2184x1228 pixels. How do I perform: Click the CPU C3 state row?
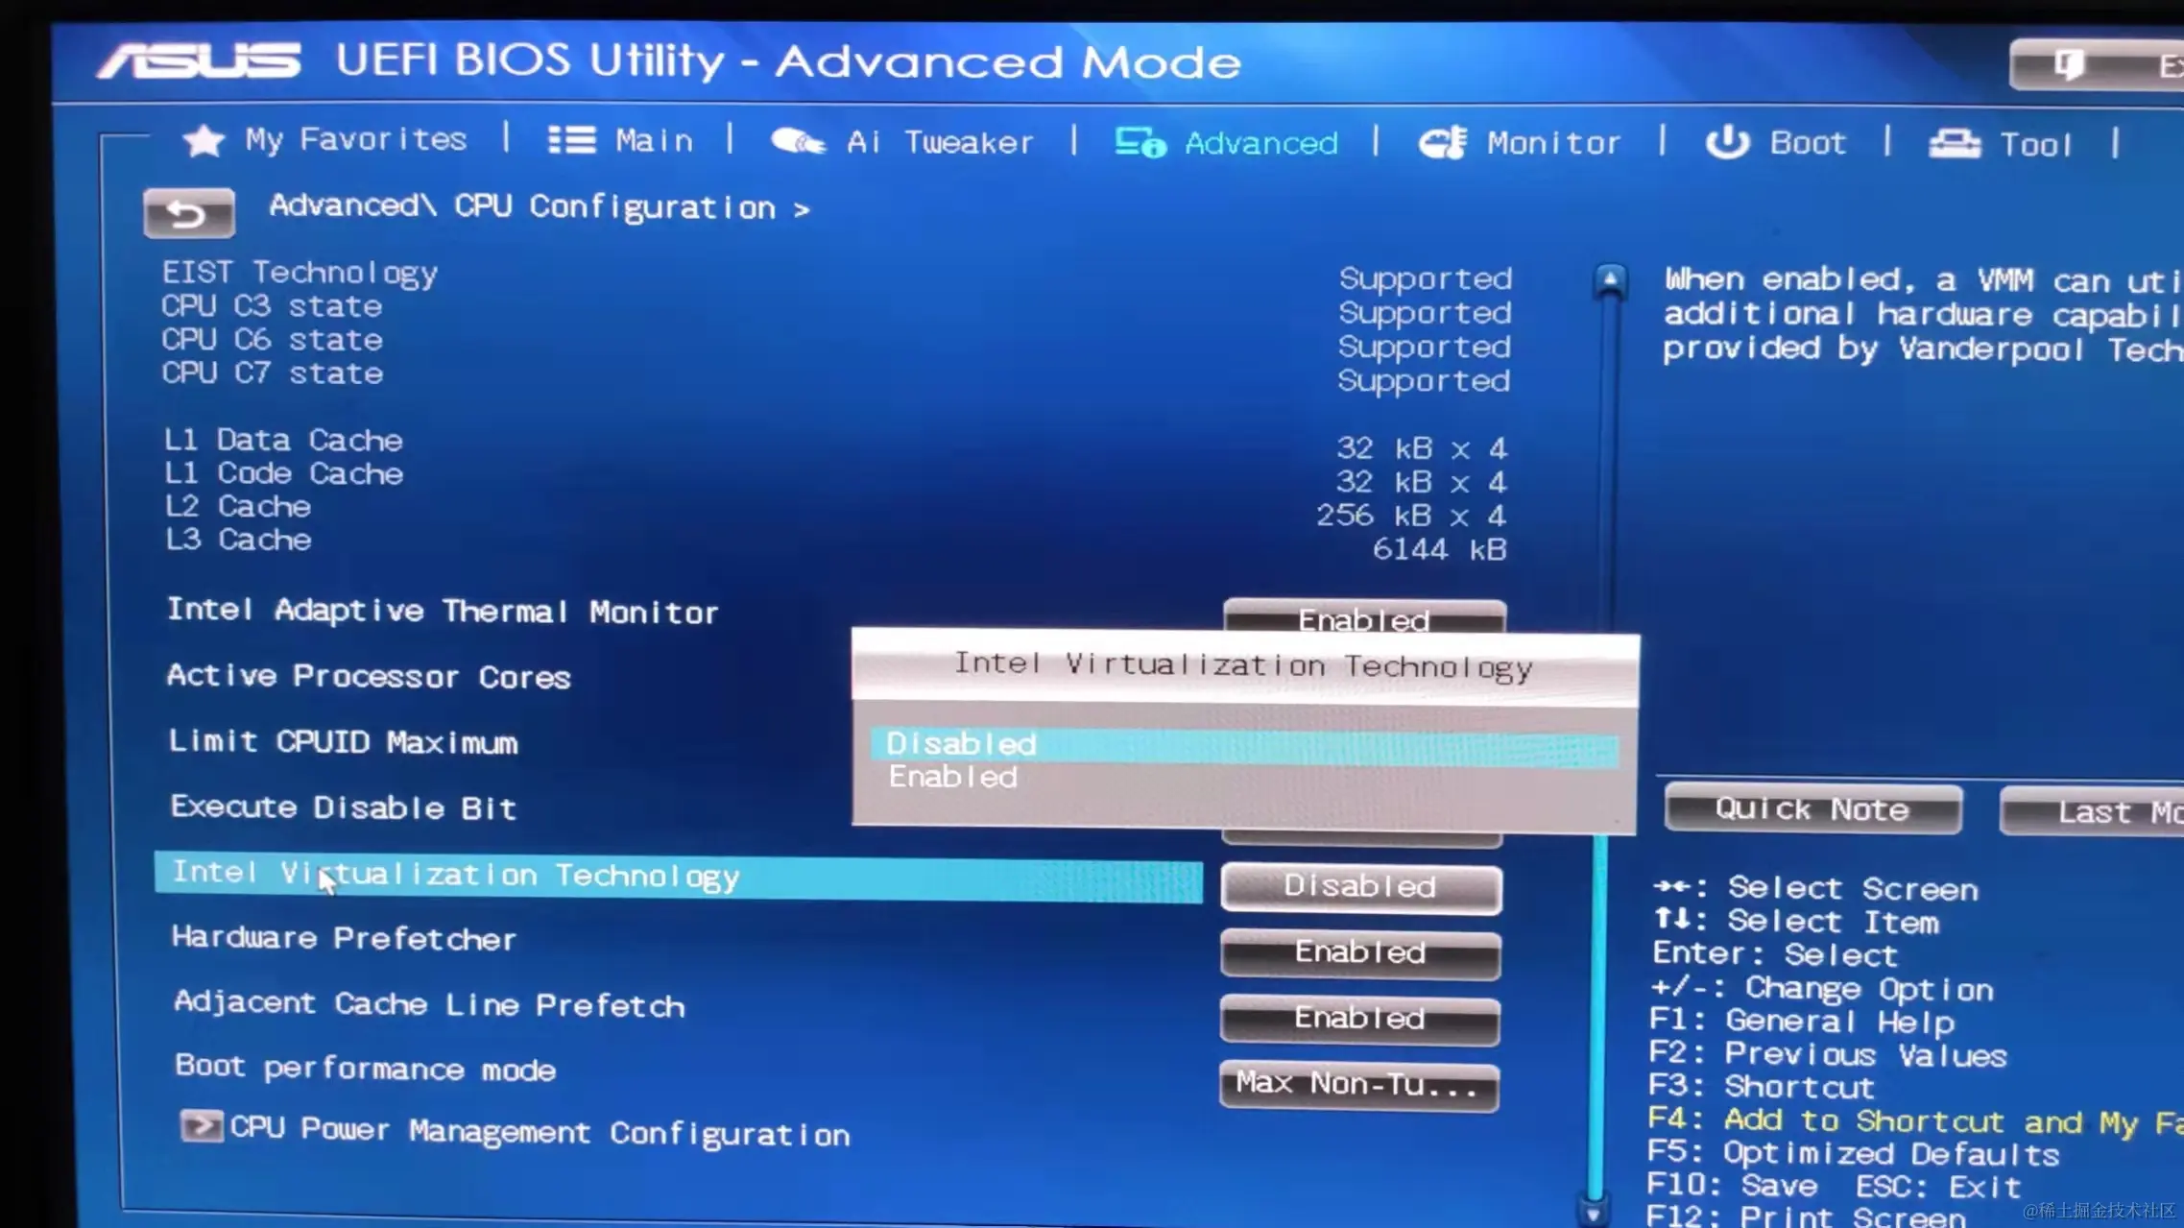(835, 308)
